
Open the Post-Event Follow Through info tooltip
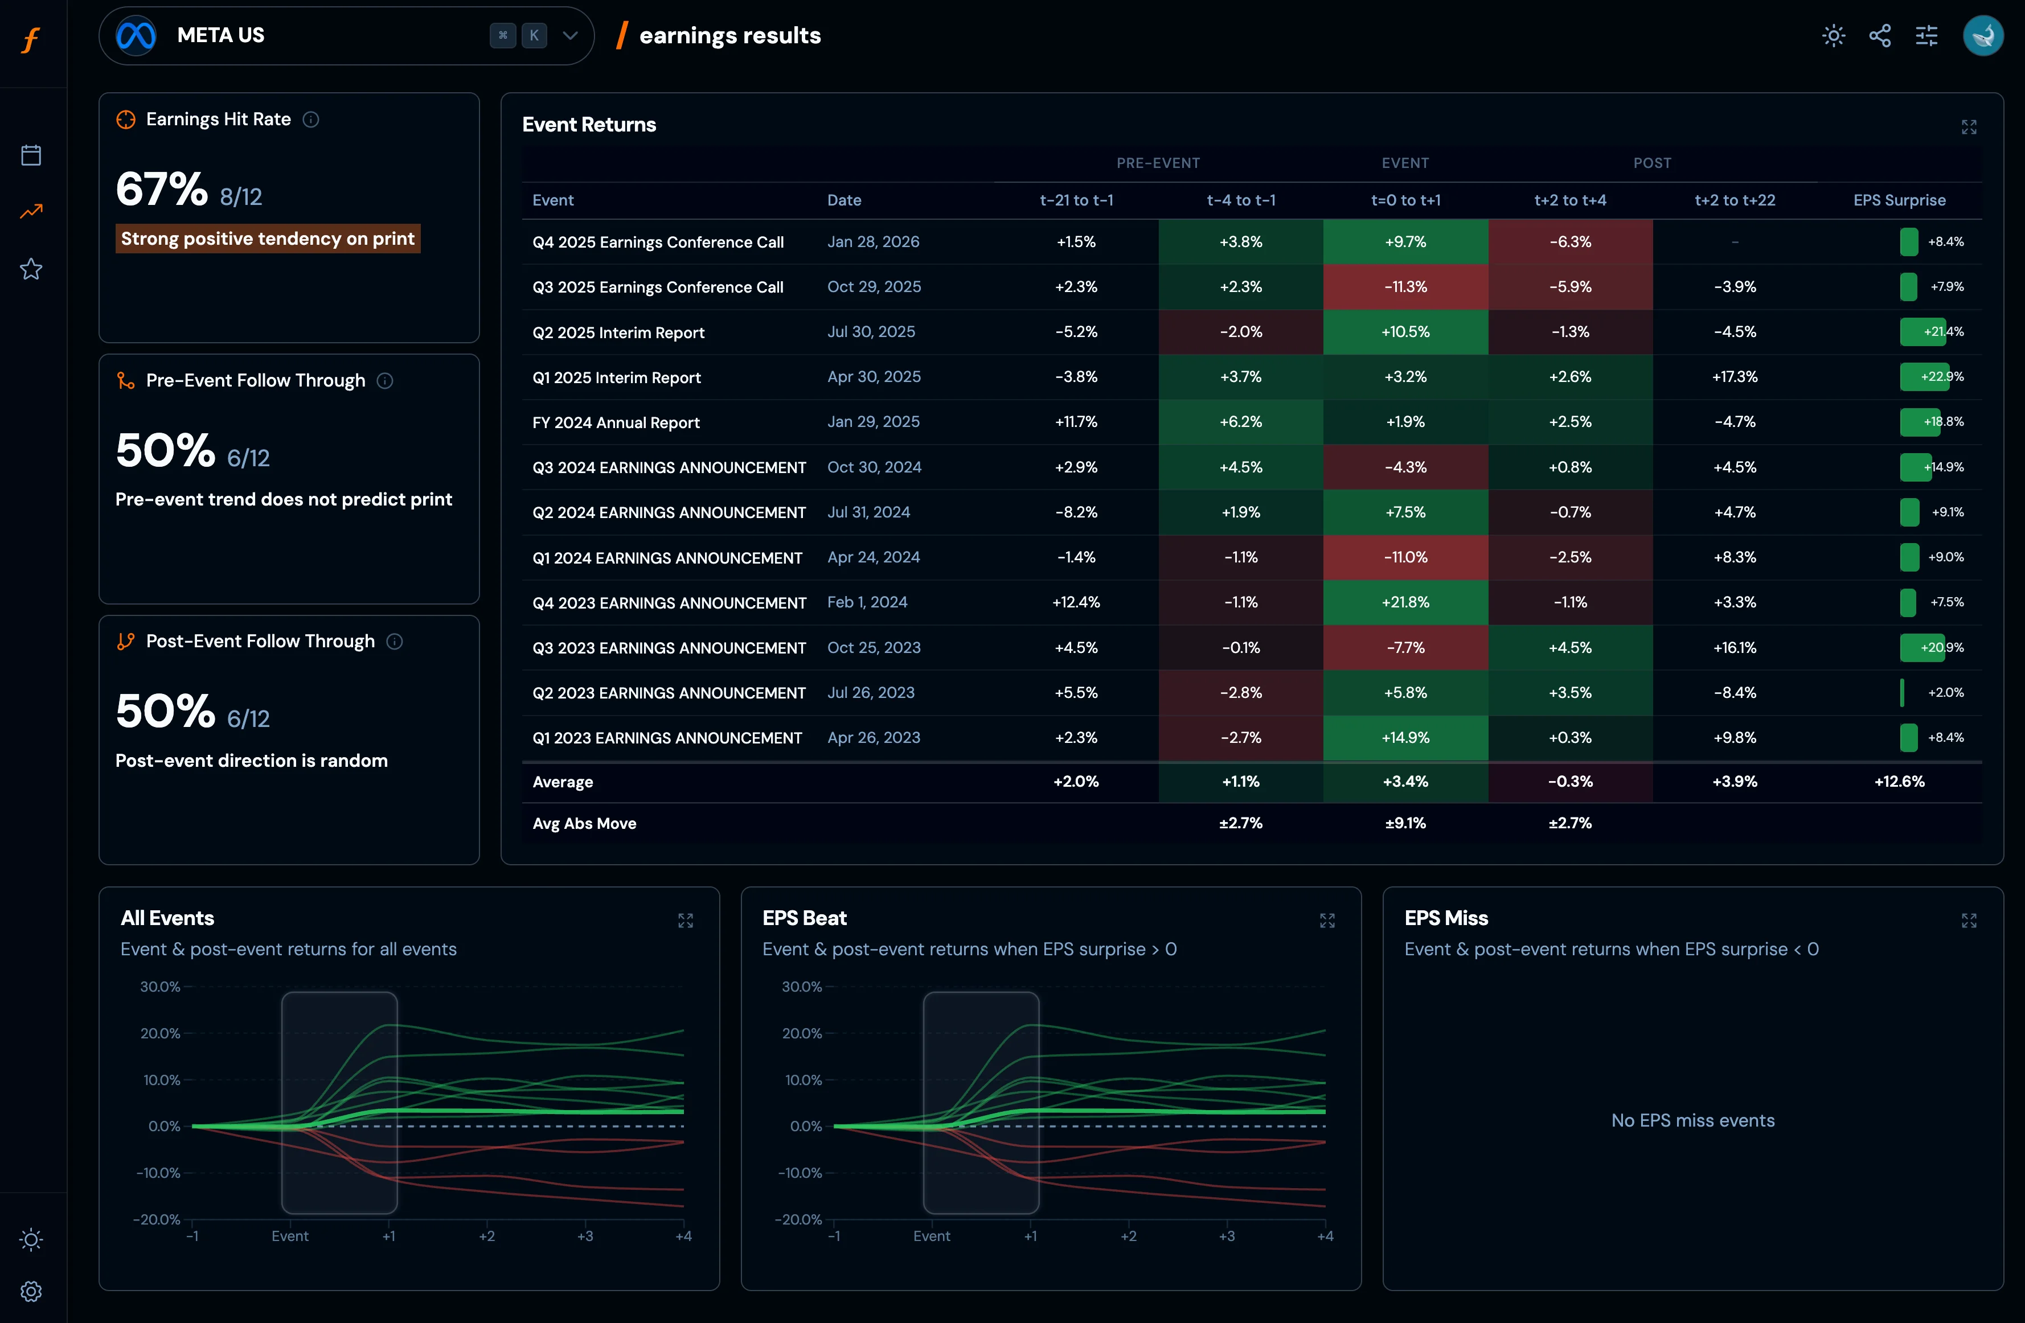pyautogui.click(x=394, y=642)
